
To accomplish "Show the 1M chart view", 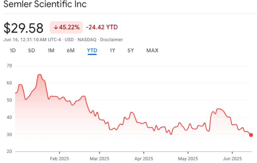I will [51, 51].
